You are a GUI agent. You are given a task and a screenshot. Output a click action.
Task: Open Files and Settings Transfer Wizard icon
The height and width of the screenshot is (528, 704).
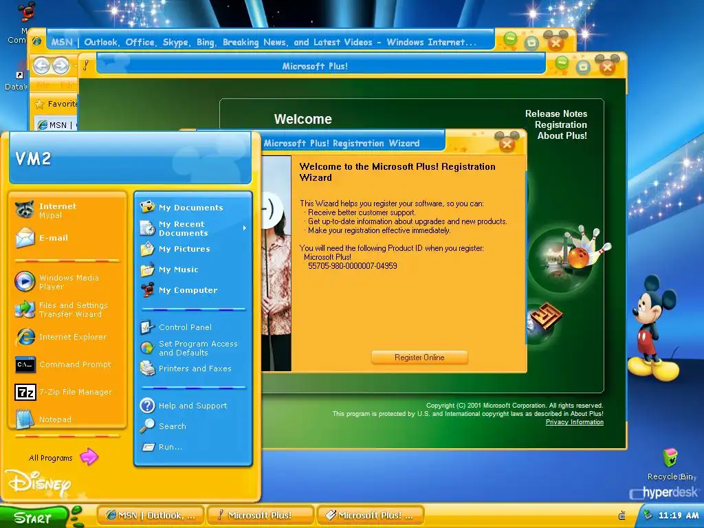tap(25, 309)
